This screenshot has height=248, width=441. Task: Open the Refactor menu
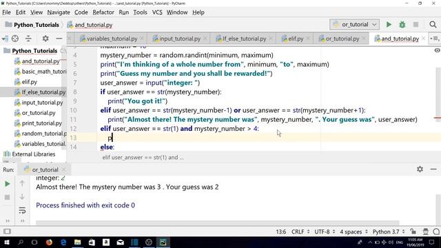pos(103,12)
